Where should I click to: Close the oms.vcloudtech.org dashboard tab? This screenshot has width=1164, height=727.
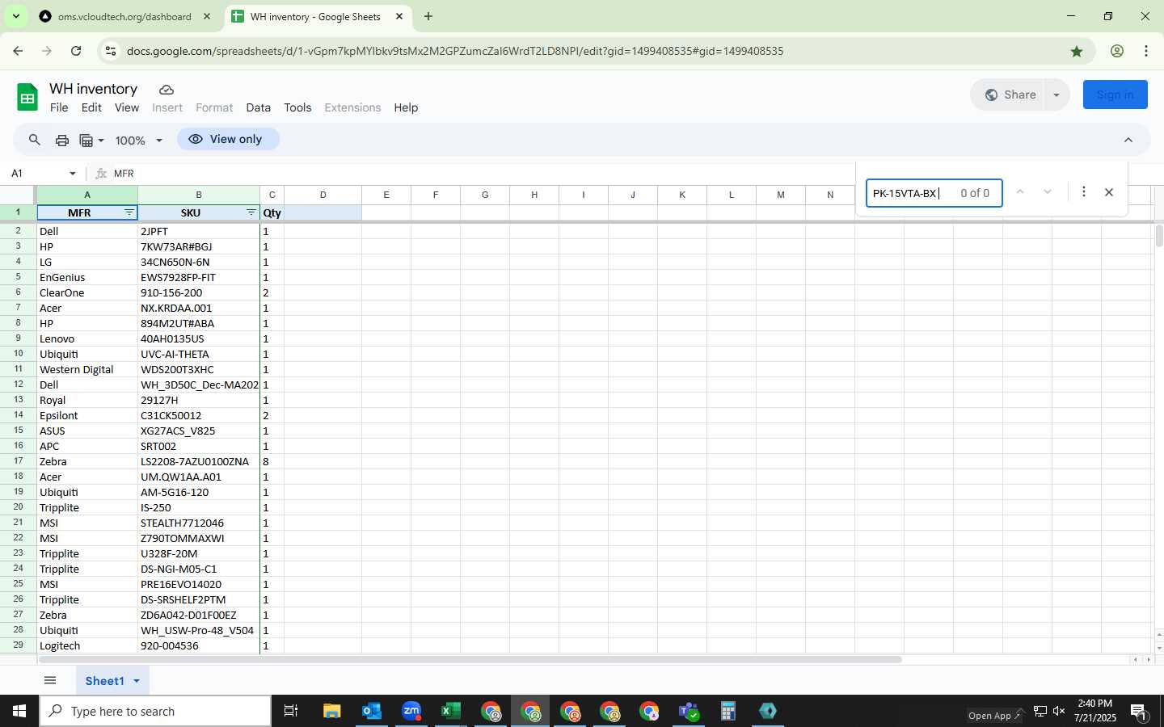207,16
